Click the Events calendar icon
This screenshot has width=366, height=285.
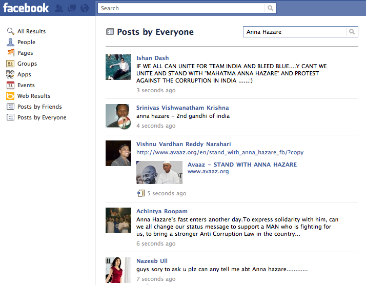click(x=10, y=85)
